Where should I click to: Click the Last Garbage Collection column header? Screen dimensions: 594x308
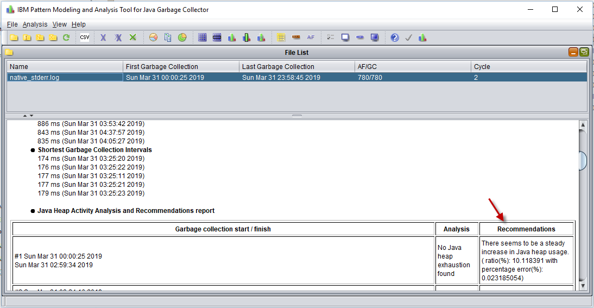tap(297, 67)
